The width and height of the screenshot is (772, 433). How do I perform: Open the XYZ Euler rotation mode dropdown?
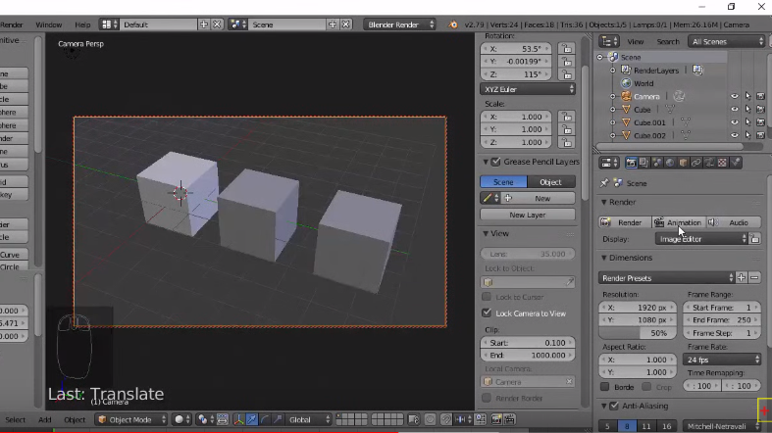pyautogui.click(x=528, y=89)
